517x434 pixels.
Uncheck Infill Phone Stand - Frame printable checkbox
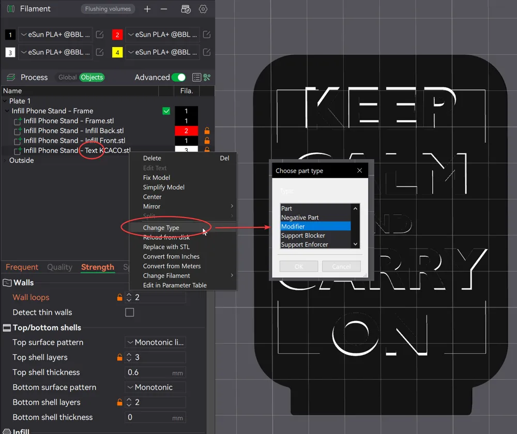[166, 111]
